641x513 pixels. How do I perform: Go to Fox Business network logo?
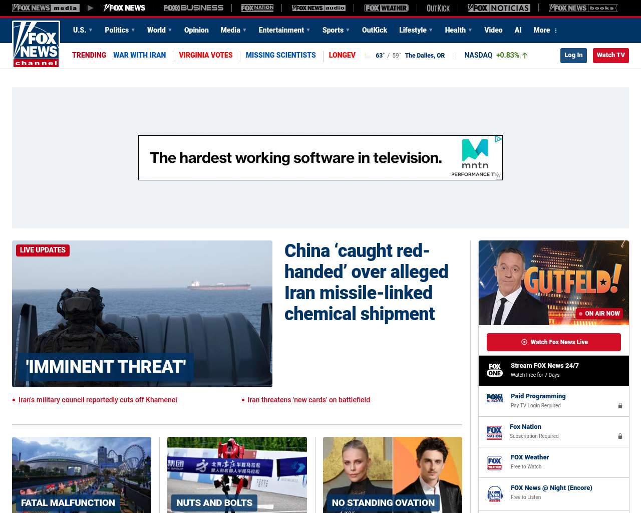[193, 8]
